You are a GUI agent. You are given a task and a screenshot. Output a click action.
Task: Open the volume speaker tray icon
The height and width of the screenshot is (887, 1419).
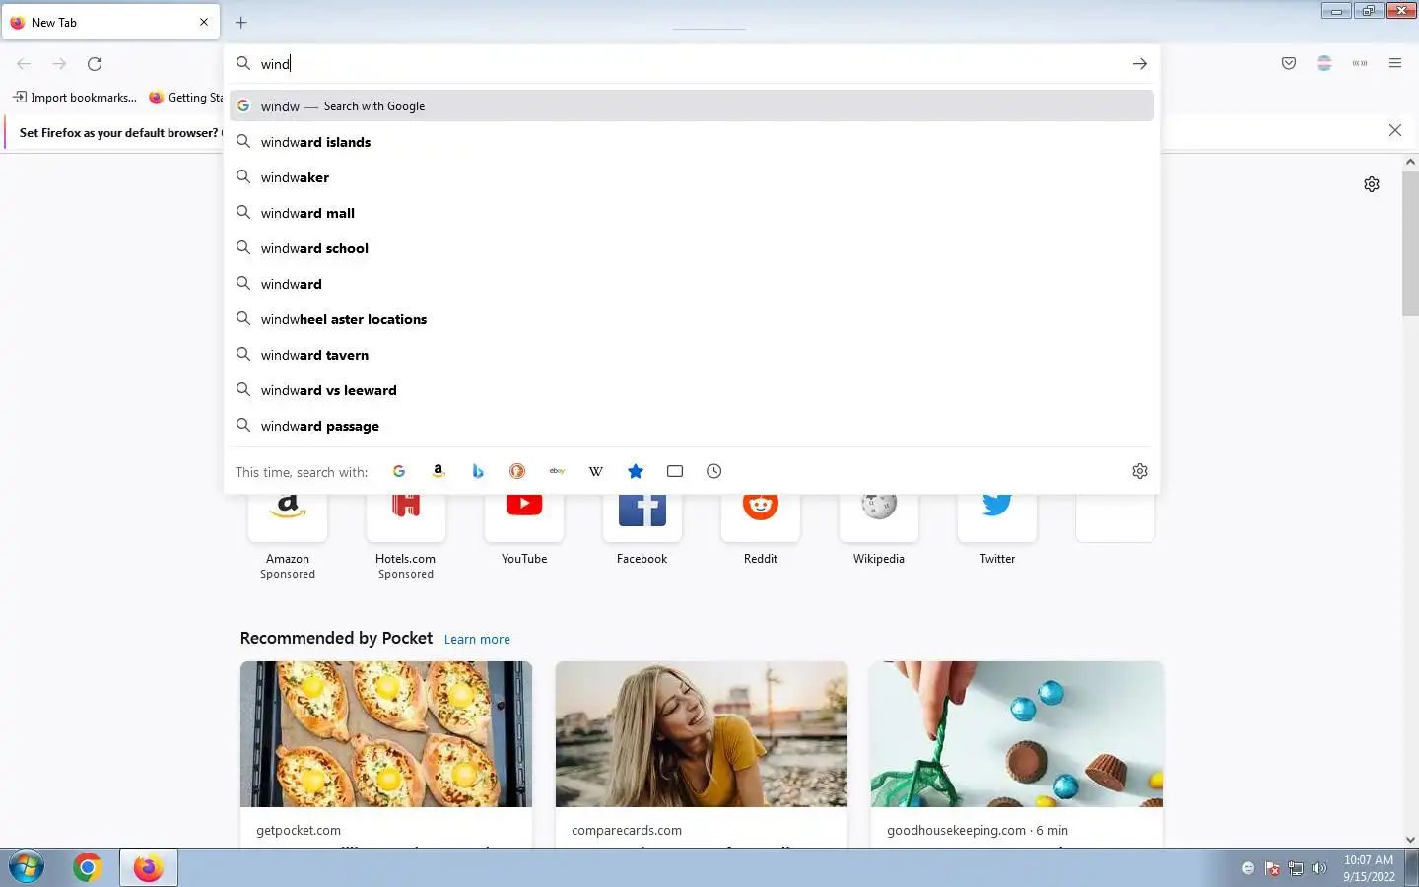point(1318,868)
